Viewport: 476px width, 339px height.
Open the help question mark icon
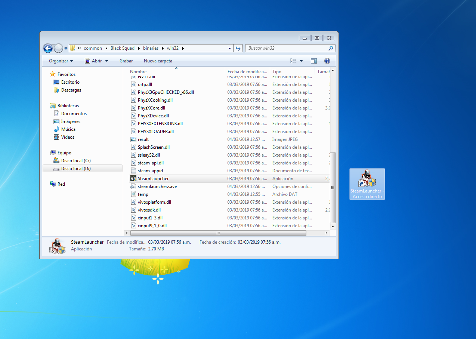tap(327, 61)
